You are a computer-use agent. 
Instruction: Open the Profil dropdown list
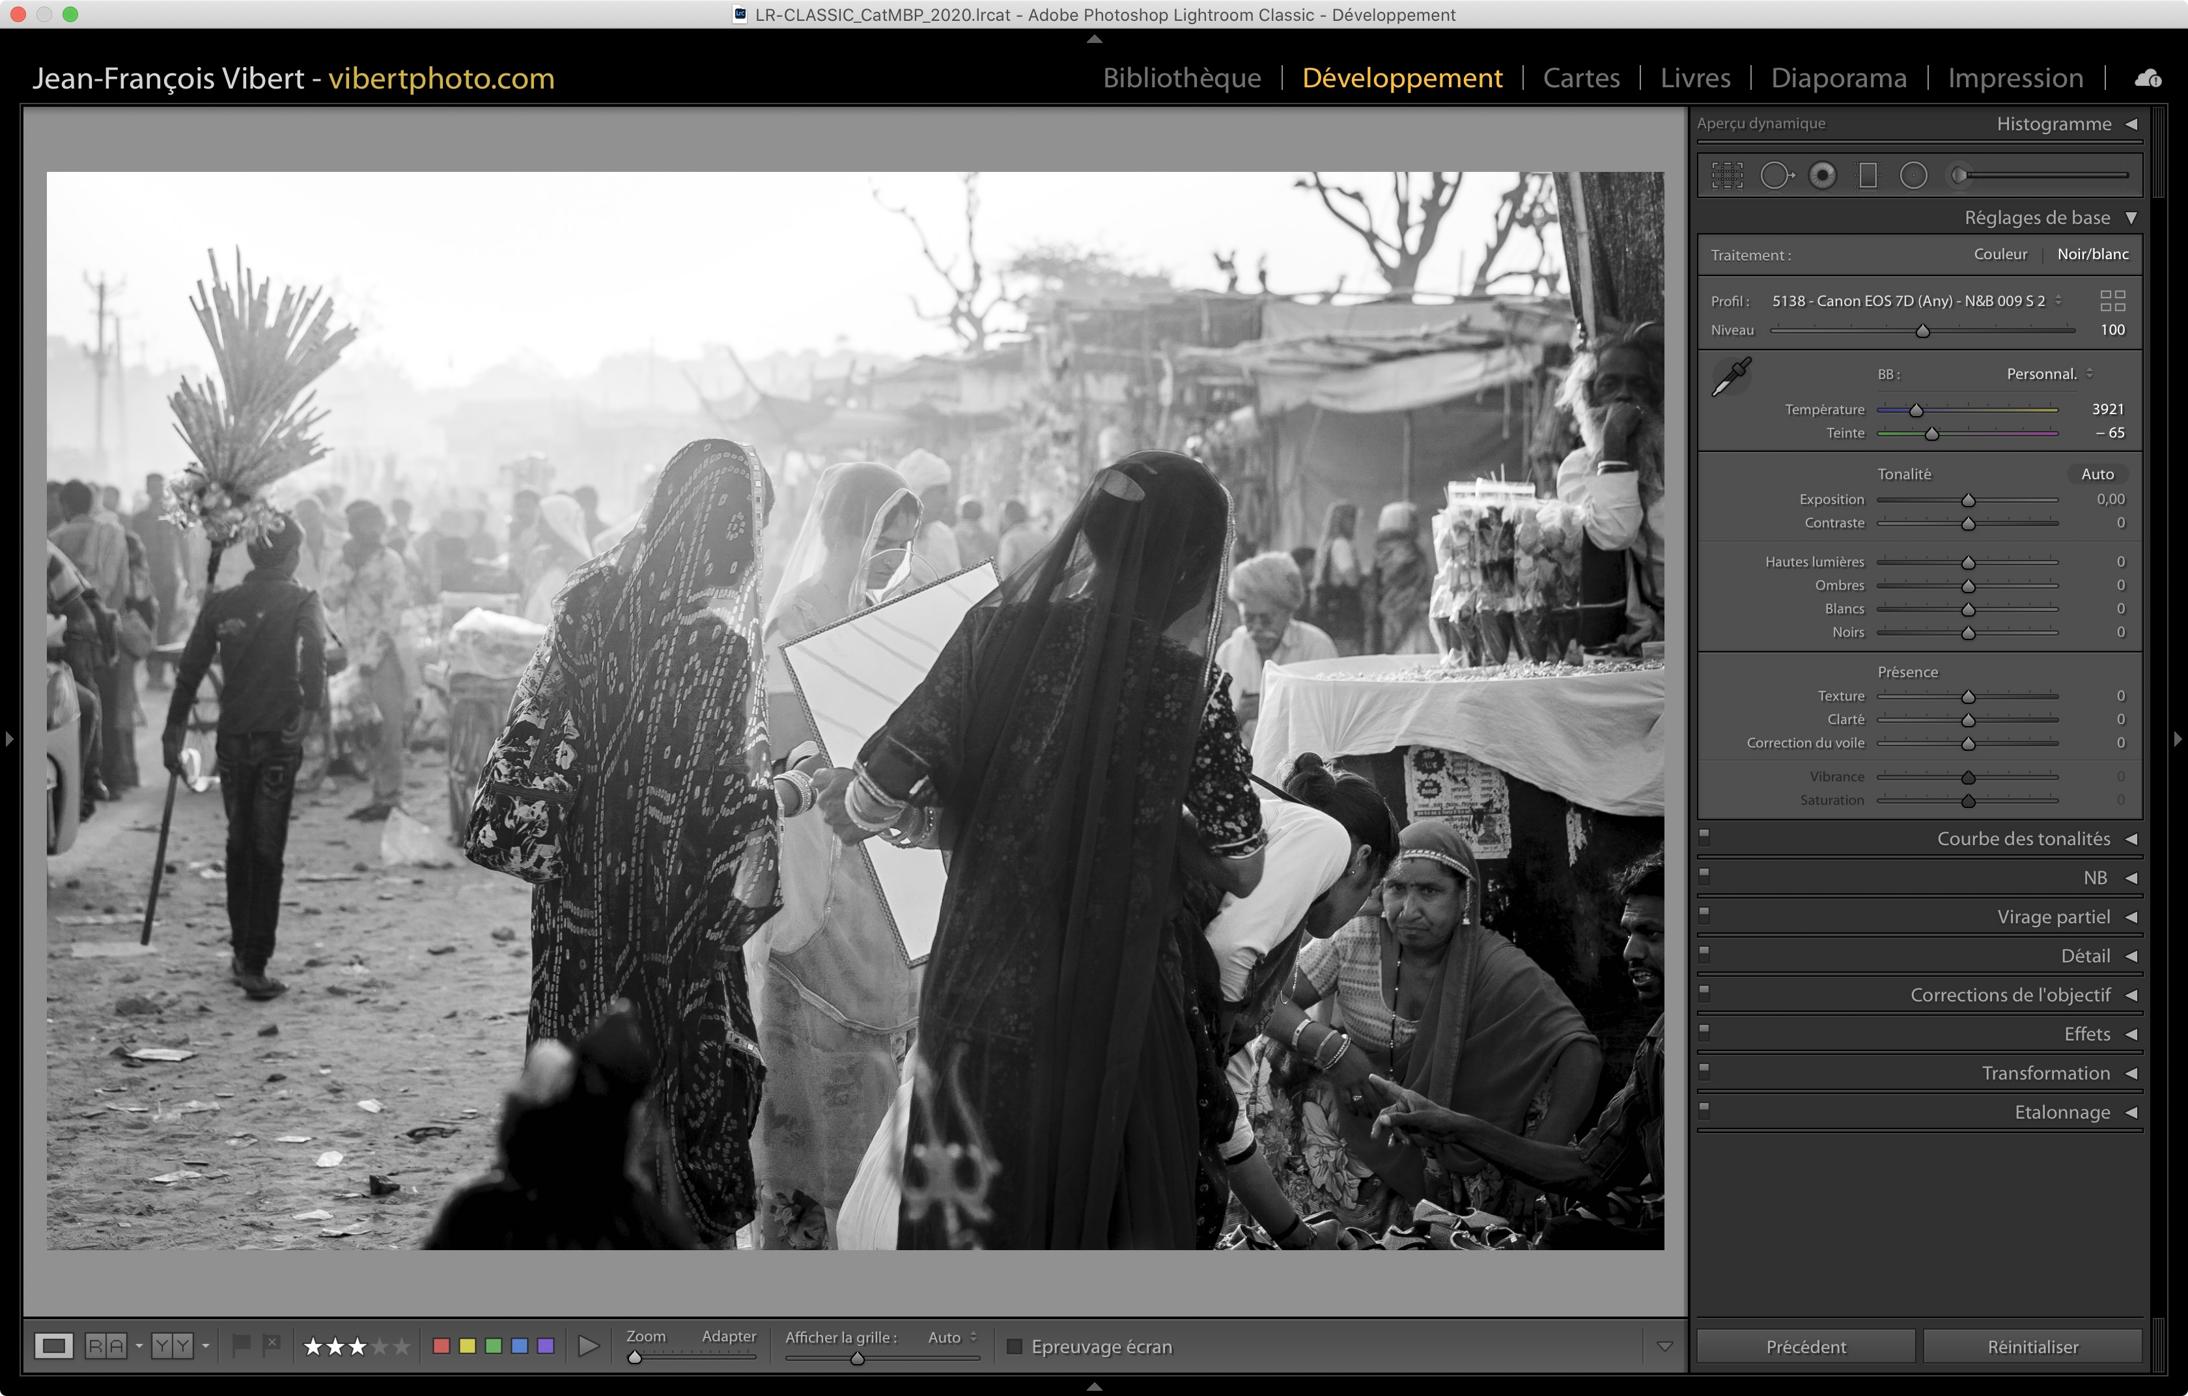click(1915, 301)
